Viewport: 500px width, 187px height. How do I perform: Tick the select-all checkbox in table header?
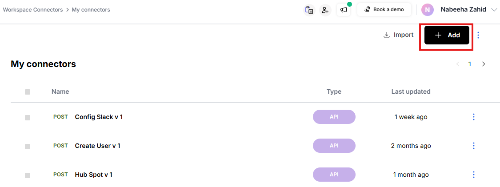(x=28, y=92)
